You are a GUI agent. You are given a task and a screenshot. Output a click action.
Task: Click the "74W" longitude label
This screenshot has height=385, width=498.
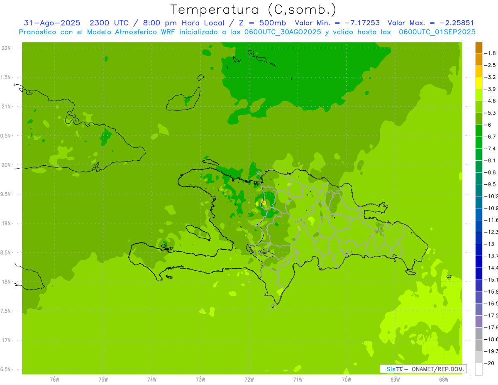coord(152,380)
